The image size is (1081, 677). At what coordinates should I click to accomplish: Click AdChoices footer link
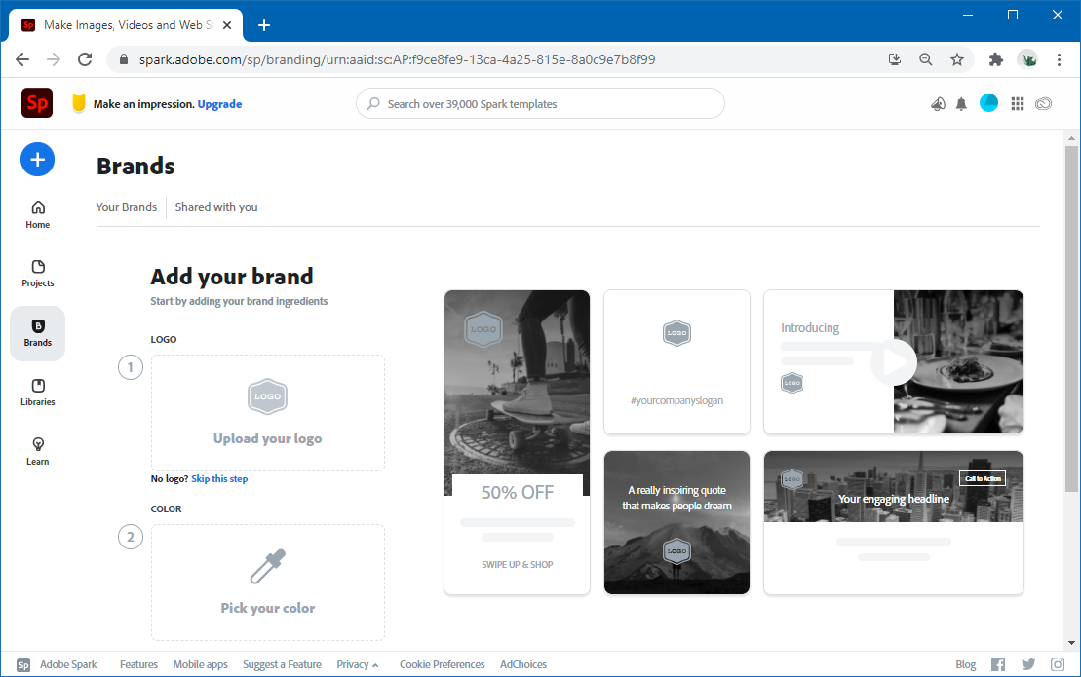523,664
